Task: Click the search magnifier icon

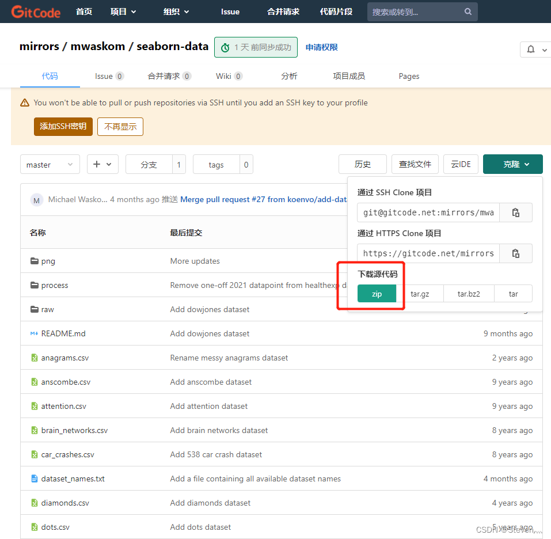Action: (x=468, y=12)
